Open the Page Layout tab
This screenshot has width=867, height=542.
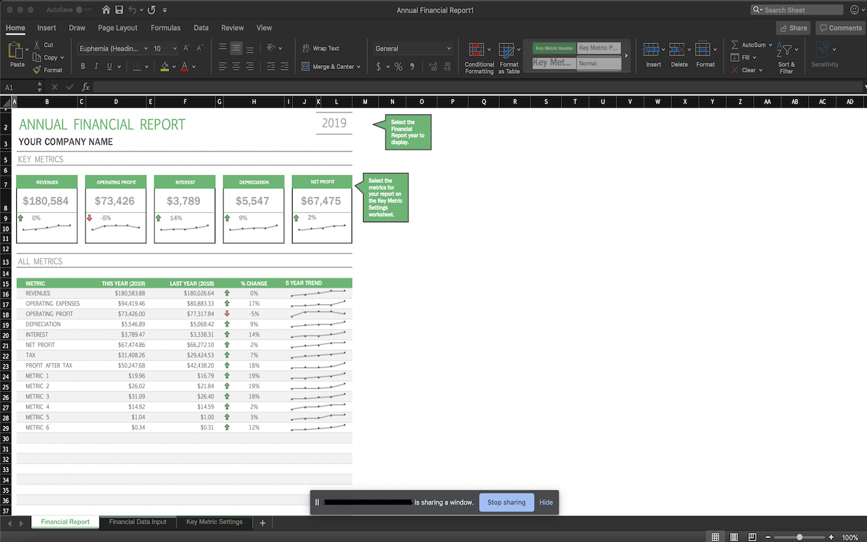(117, 28)
